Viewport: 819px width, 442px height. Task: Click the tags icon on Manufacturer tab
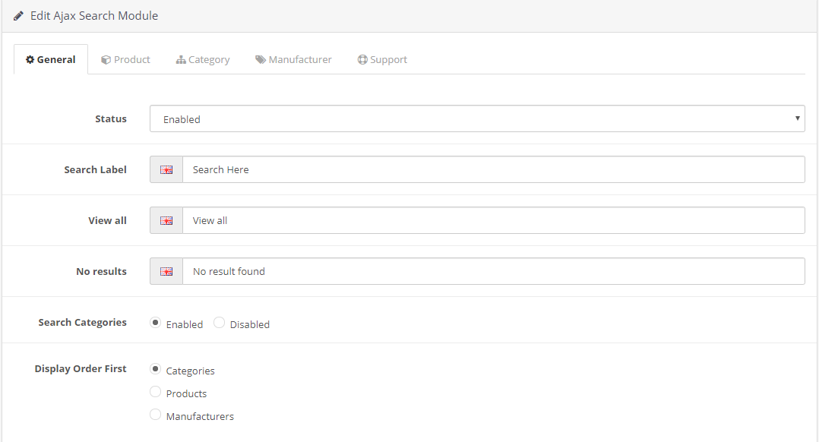tap(261, 59)
